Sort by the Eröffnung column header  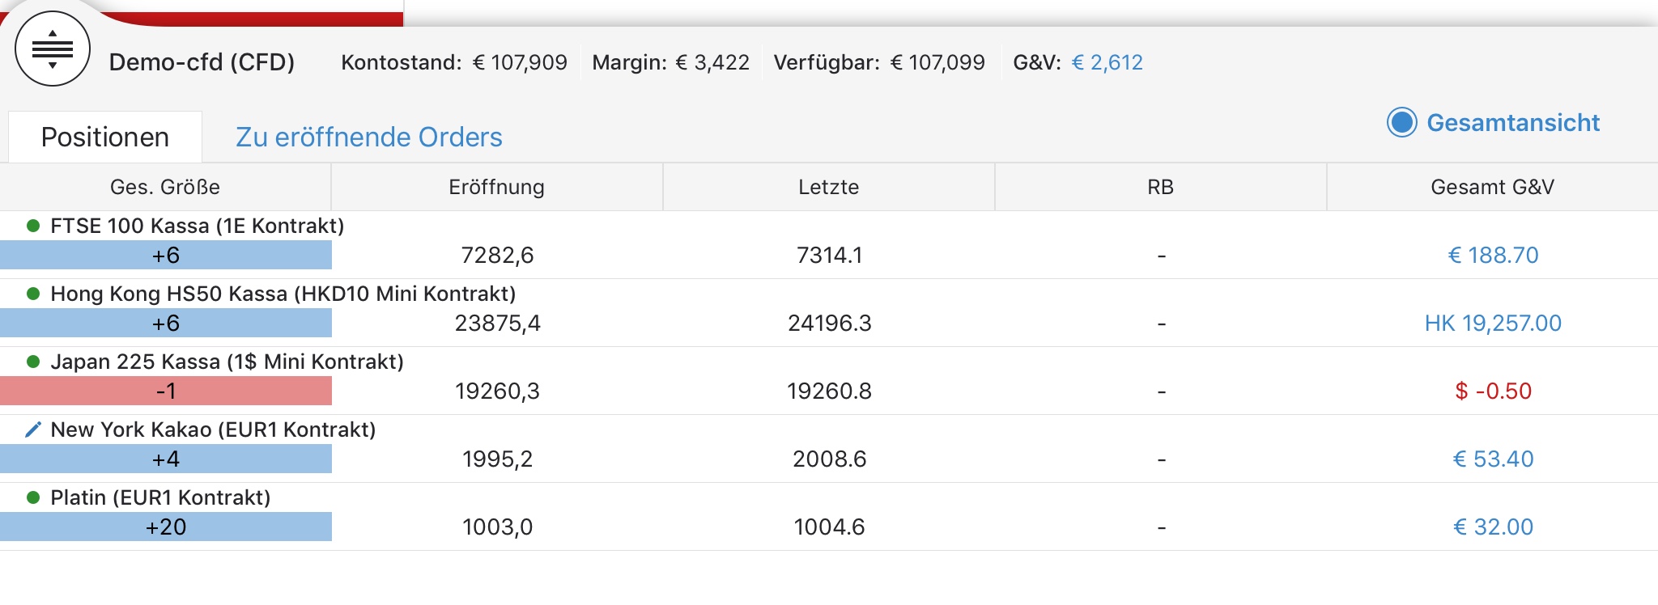tap(496, 188)
